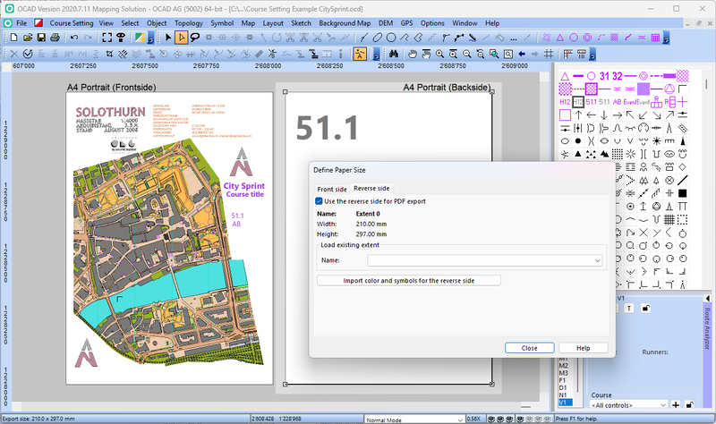Switch to the Front side tab
The height and width of the screenshot is (424, 716).
332,189
